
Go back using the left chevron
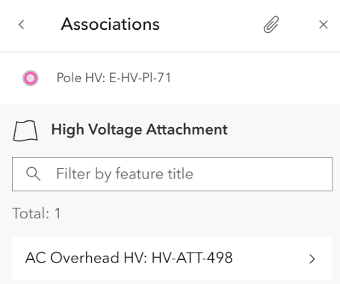[x=22, y=25]
